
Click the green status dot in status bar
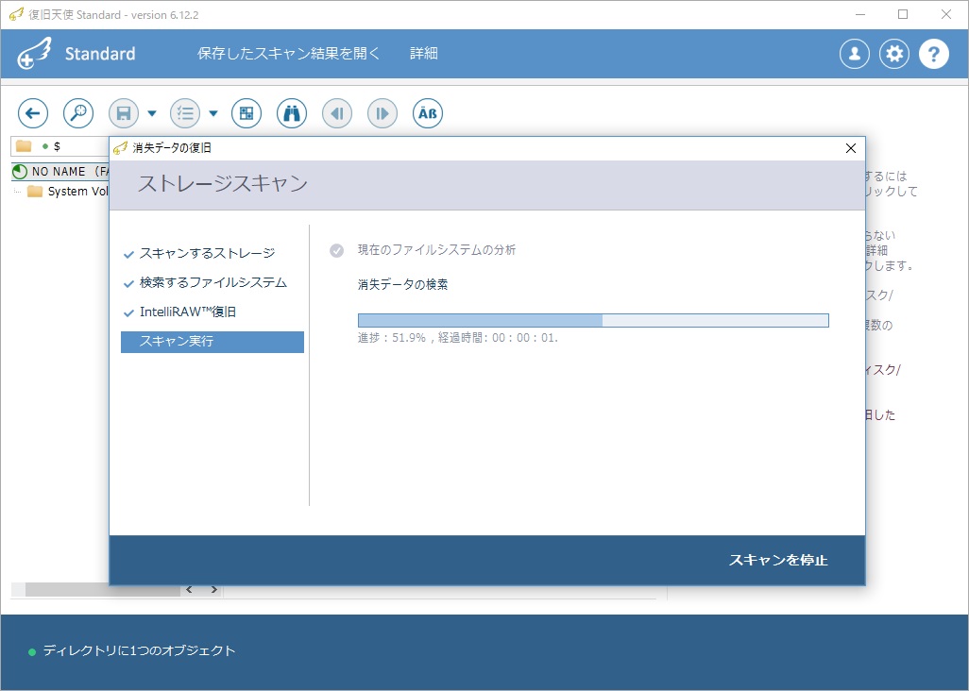(x=32, y=652)
